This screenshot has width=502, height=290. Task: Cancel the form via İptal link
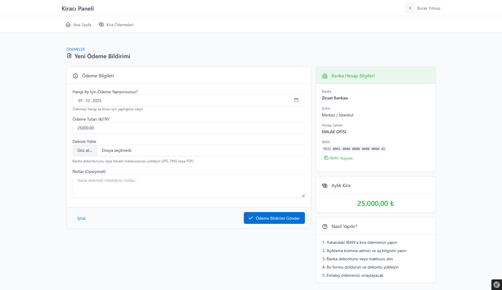click(81, 218)
